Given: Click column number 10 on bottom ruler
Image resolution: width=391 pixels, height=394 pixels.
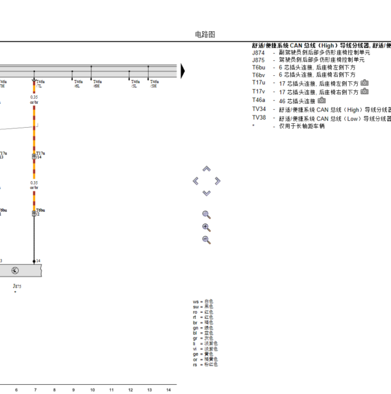Looking at the screenshot, I should click(x=92, y=389).
